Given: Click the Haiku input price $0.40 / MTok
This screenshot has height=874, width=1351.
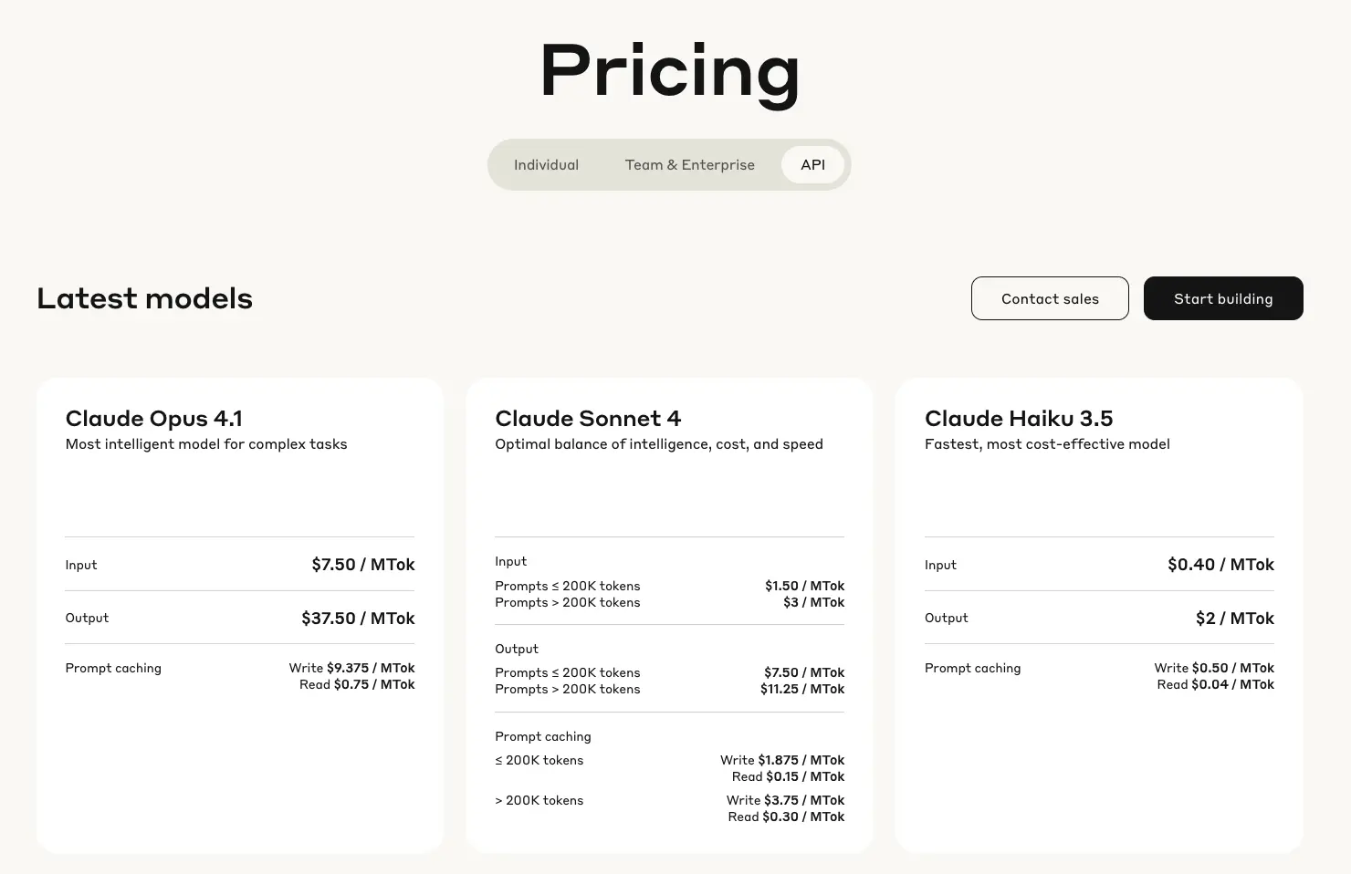Looking at the screenshot, I should coord(1221,565).
